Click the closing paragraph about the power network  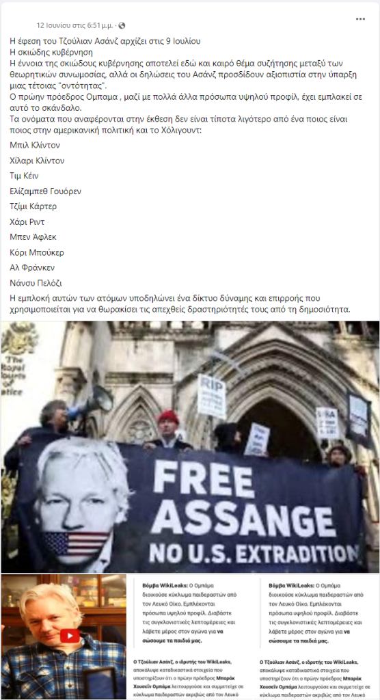pos(180,304)
